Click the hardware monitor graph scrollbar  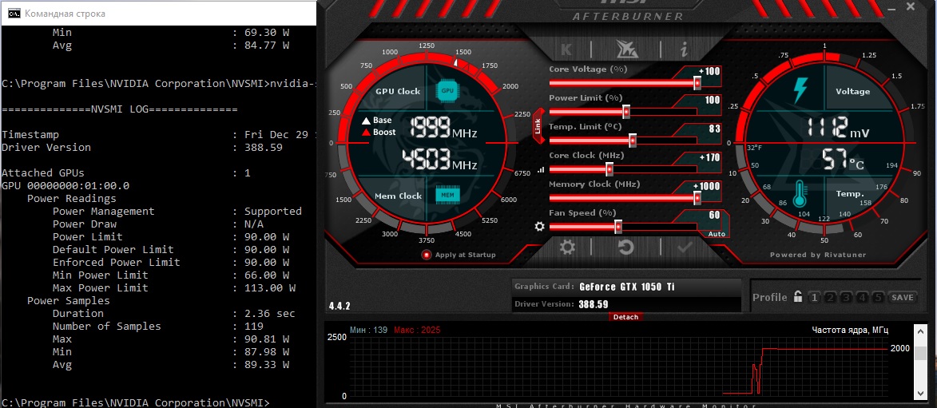pos(920,362)
